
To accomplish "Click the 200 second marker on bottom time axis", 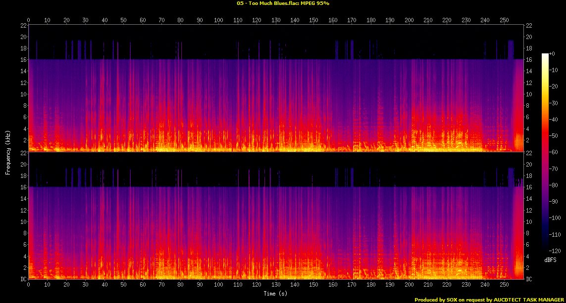I will [409, 285].
